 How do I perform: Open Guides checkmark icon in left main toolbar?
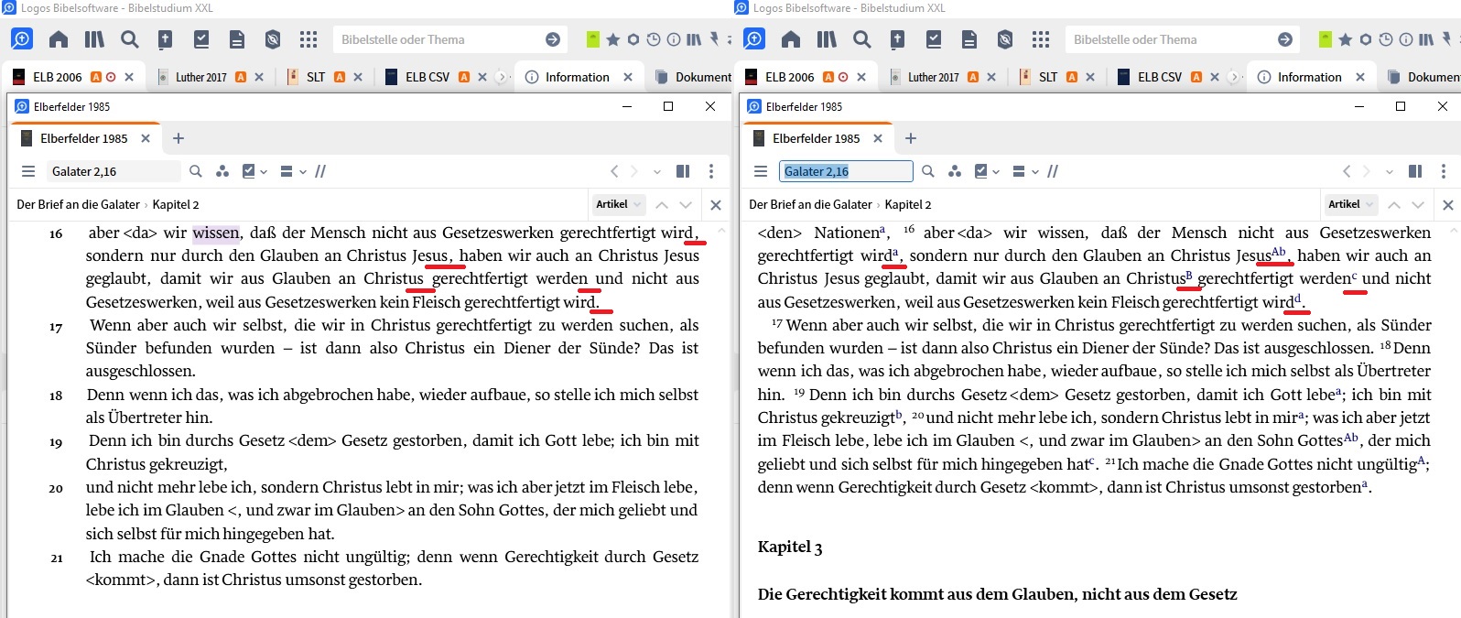(x=201, y=39)
